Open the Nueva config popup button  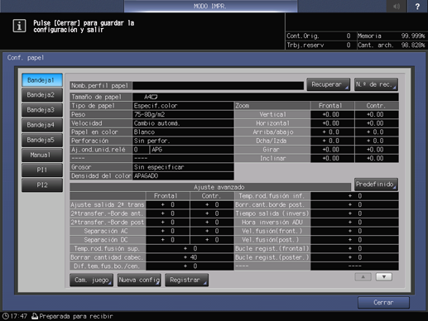point(139,280)
